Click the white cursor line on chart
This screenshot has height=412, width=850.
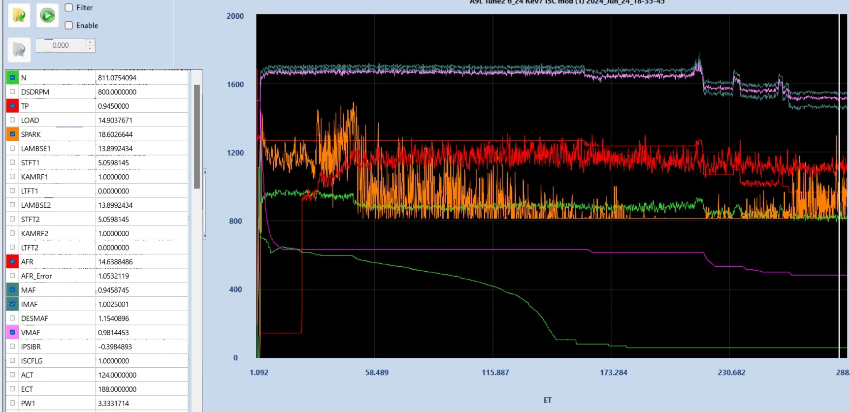839,186
